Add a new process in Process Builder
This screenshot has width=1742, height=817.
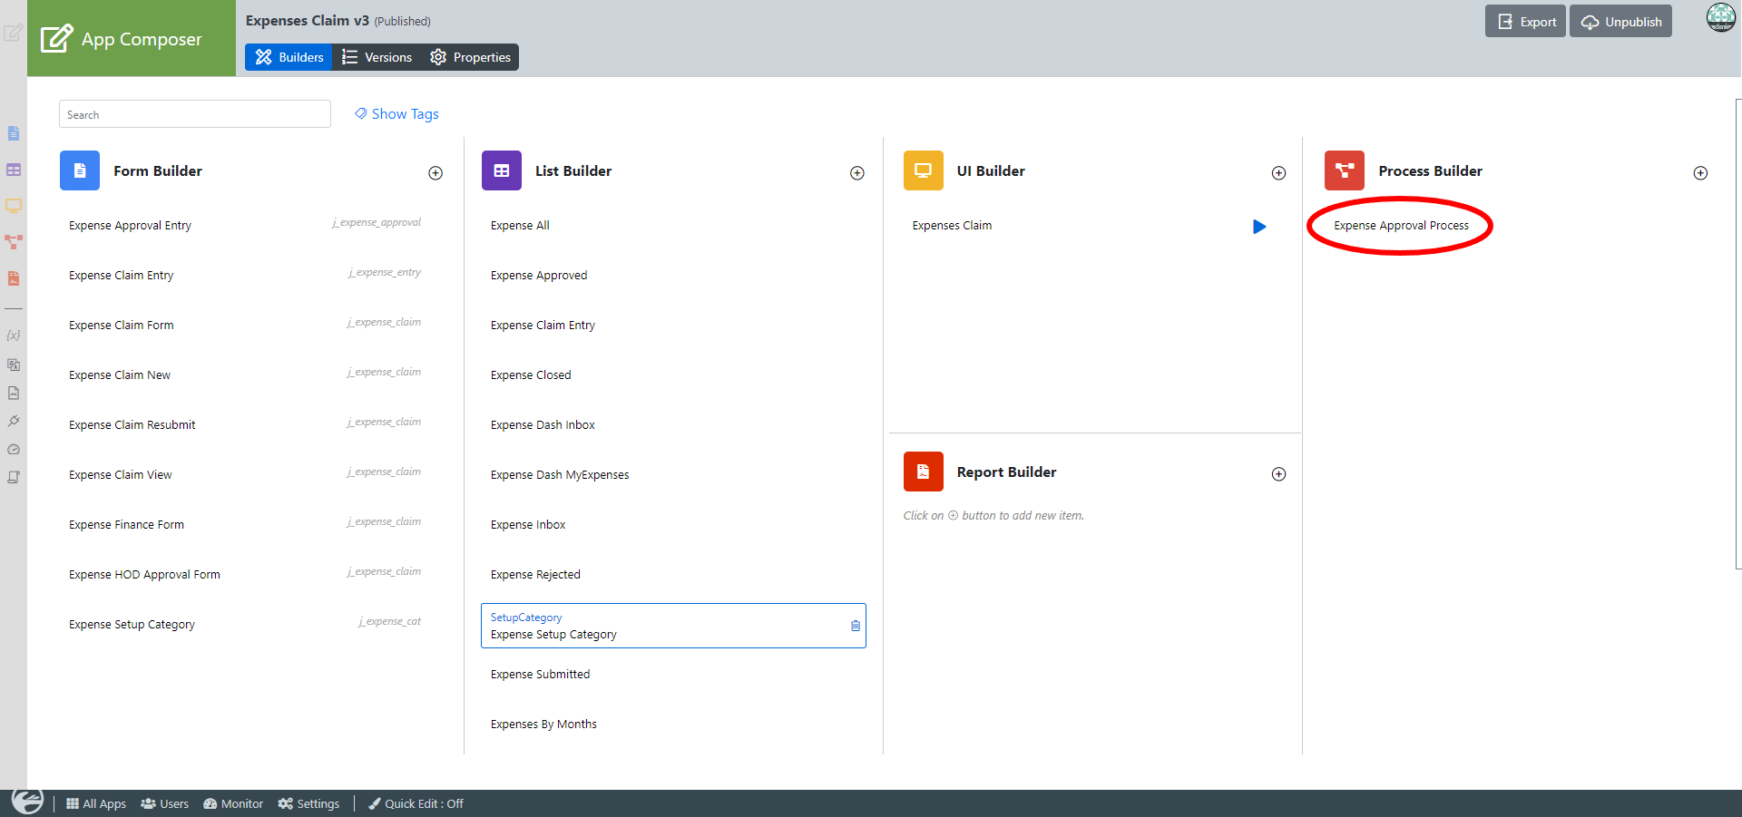pos(1700,173)
